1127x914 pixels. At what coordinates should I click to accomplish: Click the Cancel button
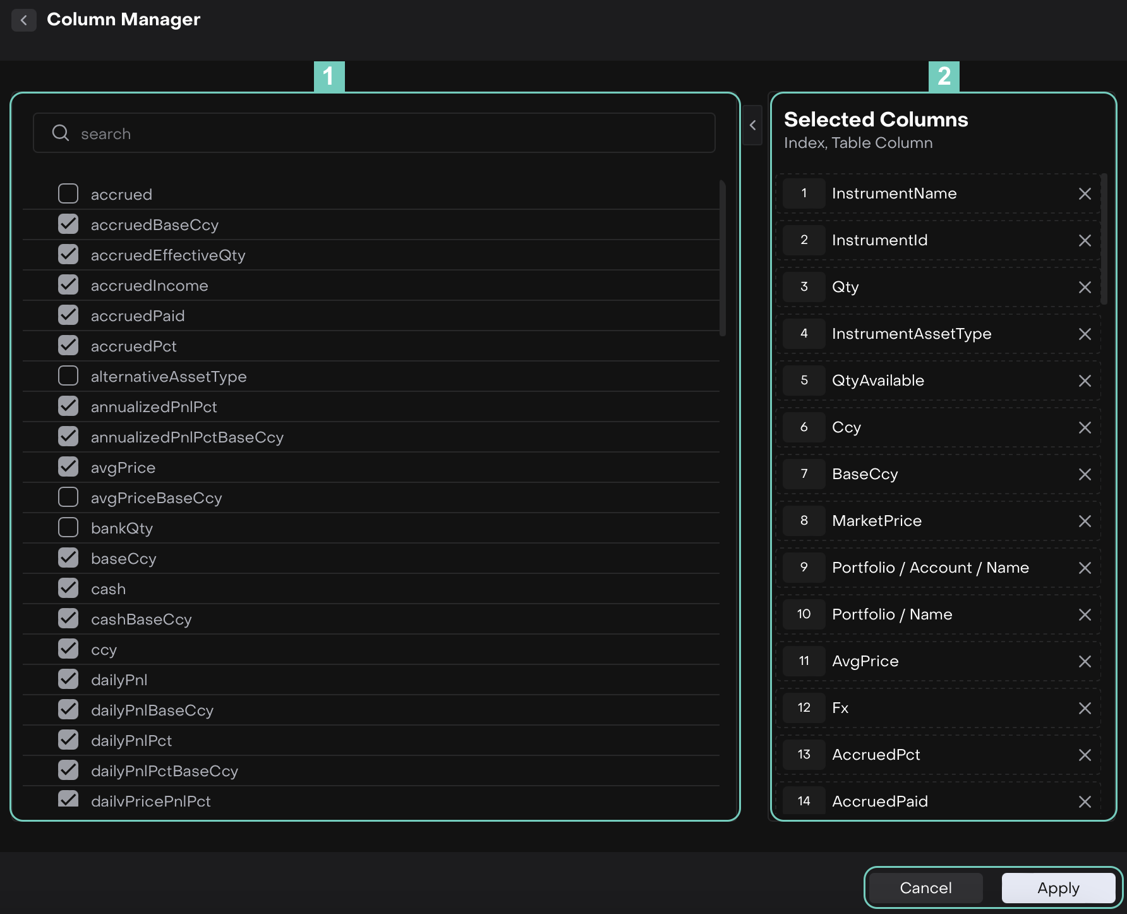point(925,888)
